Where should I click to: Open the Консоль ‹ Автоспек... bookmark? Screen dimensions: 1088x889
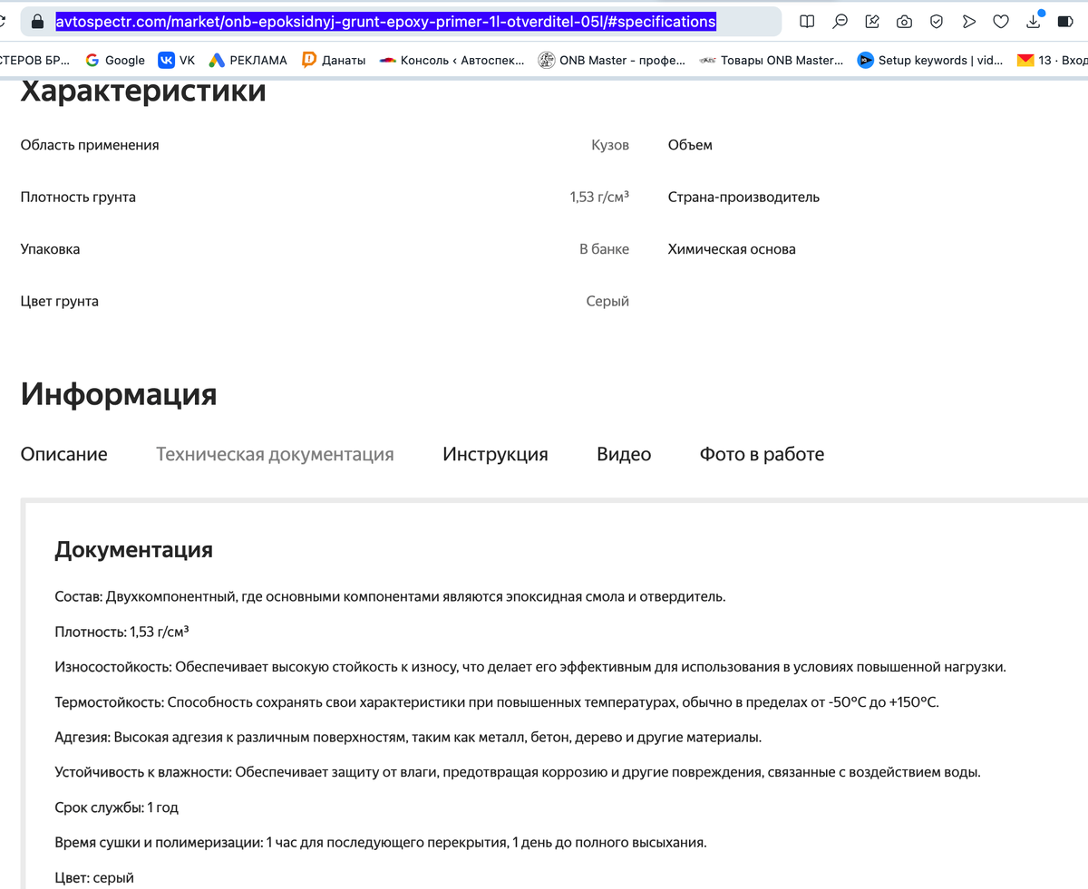click(x=451, y=60)
